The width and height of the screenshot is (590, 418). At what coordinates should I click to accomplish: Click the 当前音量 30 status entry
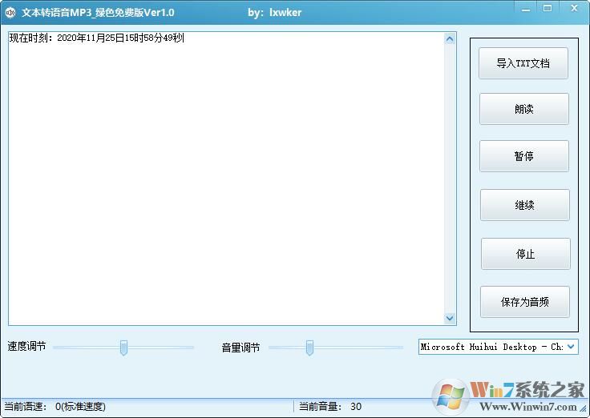click(330, 406)
